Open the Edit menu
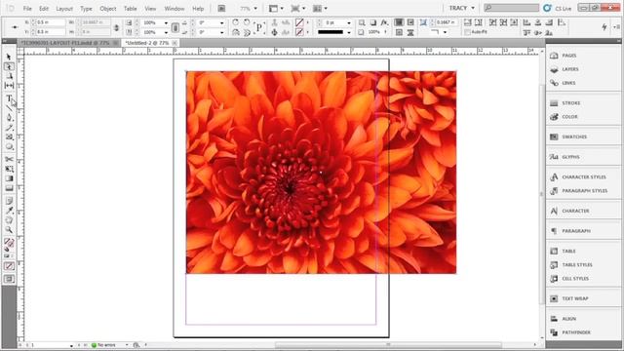Viewport: 624px width, 351px height. click(44, 9)
